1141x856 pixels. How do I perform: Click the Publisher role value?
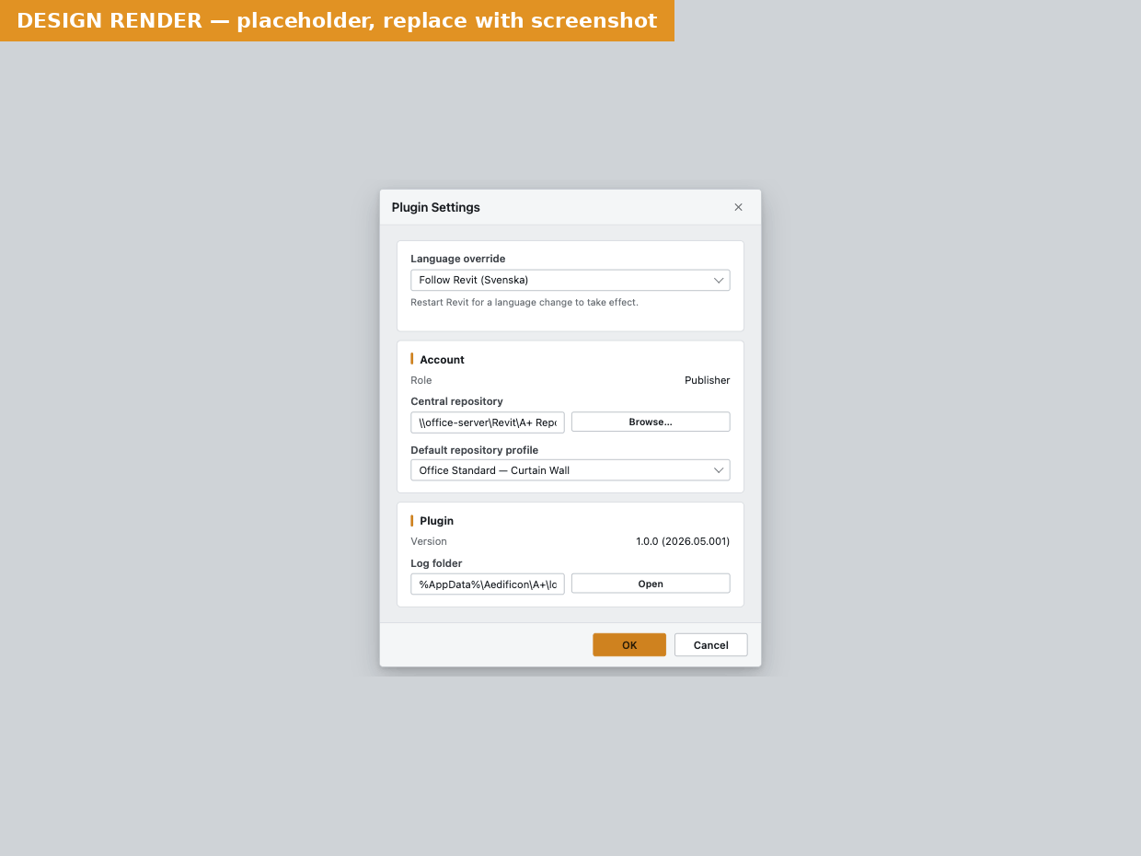pyautogui.click(x=708, y=380)
